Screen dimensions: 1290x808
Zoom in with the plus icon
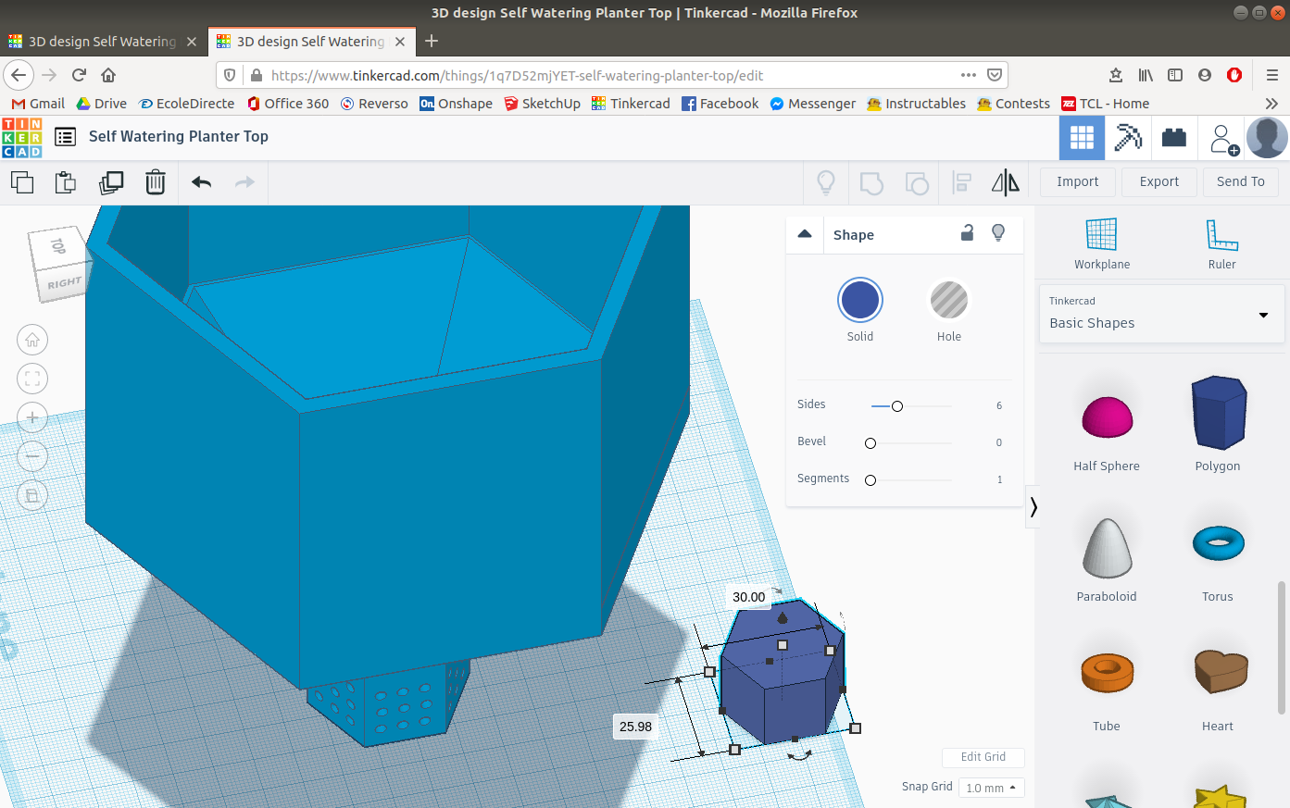coord(32,417)
